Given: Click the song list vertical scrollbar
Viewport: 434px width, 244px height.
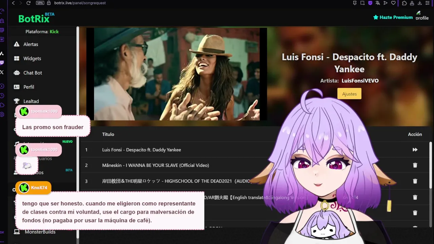Looking at the screenshot, I should (431, 165).
